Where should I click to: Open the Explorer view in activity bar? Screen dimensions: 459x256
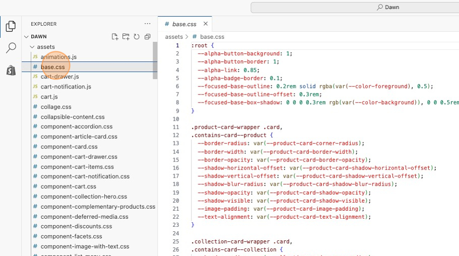pos(11,27)
